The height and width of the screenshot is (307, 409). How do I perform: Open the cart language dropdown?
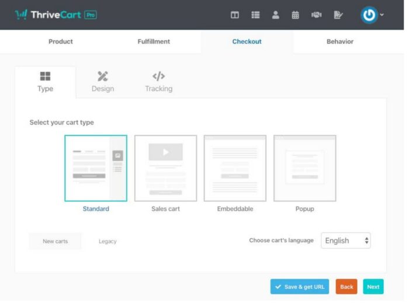pyautogui.click(x=345, y=240)
